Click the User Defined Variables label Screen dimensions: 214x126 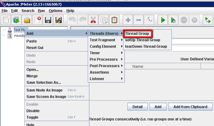(x=197, y=59)
